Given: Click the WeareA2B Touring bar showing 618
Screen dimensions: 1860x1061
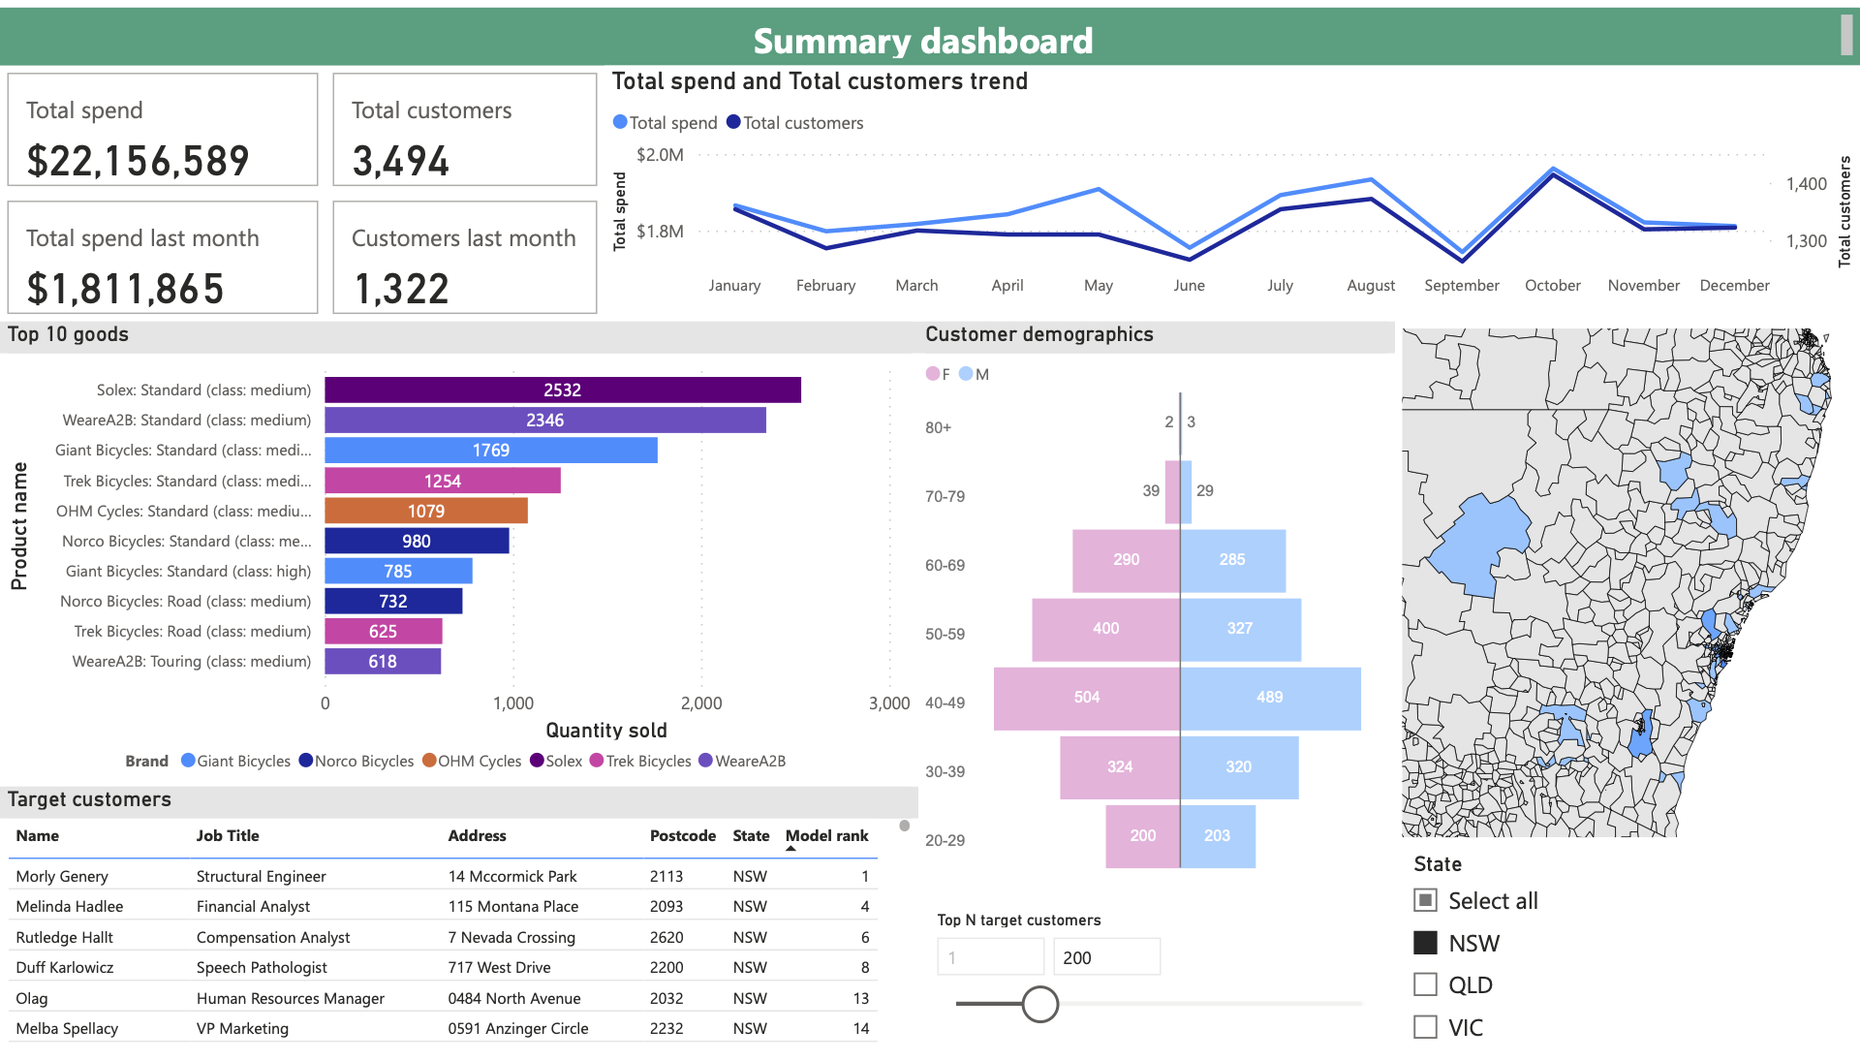Looking at the screenshot, I should (x=383, y=661).
